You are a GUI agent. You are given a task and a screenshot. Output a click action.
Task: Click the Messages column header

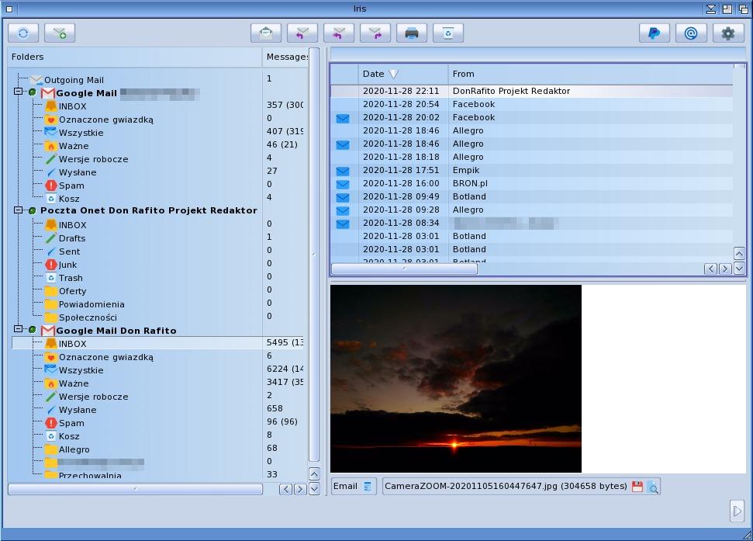(x=285, y=57)
